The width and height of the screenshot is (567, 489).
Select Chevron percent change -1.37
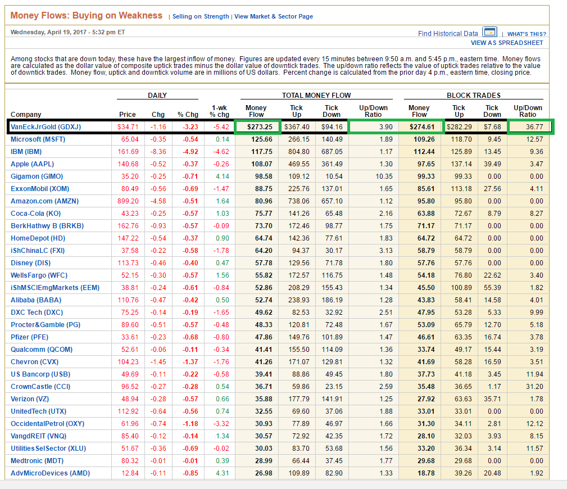pyautogui.click(x=190, y=361)
